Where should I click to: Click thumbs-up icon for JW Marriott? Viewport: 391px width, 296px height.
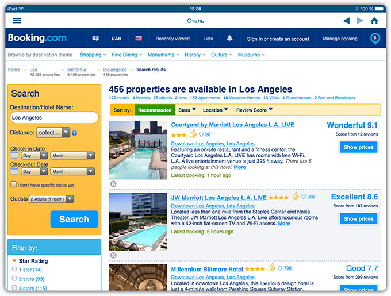[296, 196]
